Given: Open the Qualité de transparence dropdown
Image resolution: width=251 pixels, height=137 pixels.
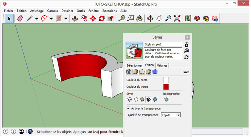Looking at the screenshot, I should (x=178, y=115).
